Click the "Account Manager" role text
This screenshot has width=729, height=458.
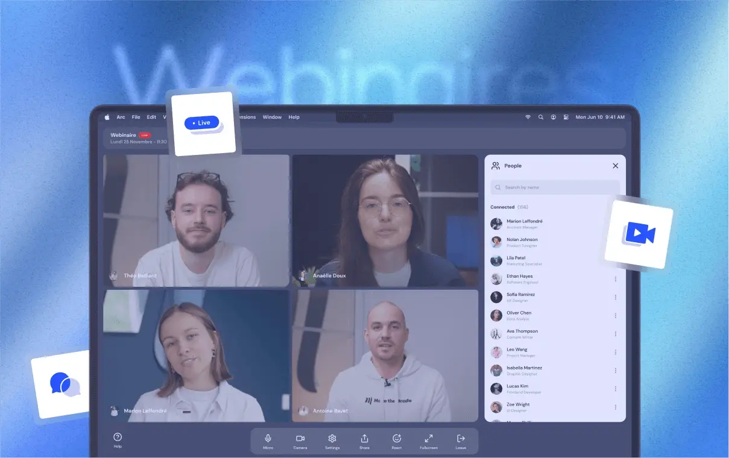coord(522,227)
